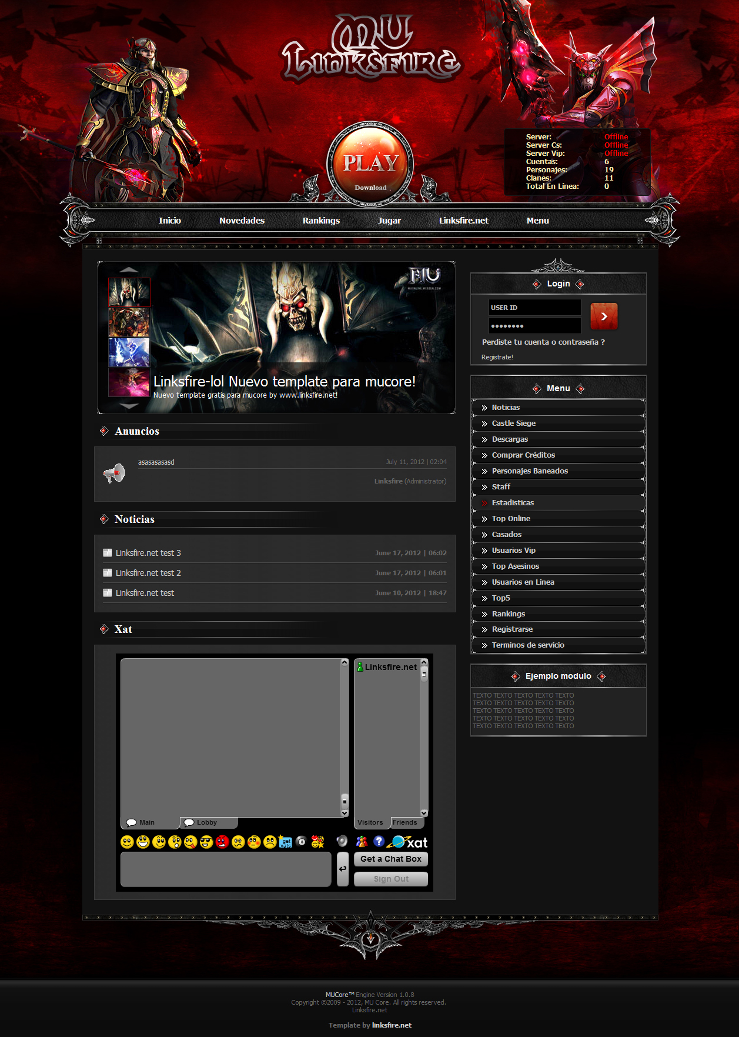Click the linksfire.net footer template link
The image size is (739, 1037).
pyautogui.click(x=392, y=1025)
